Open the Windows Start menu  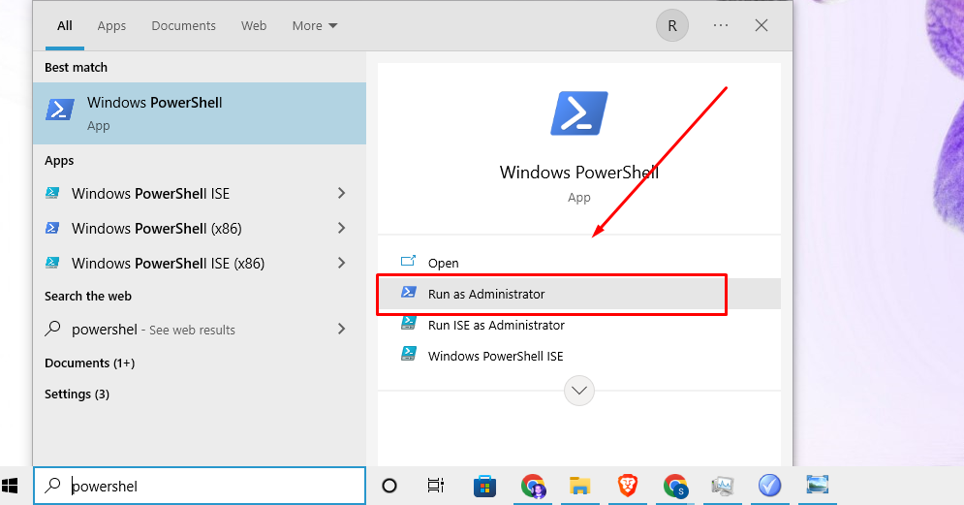(10, 486)
